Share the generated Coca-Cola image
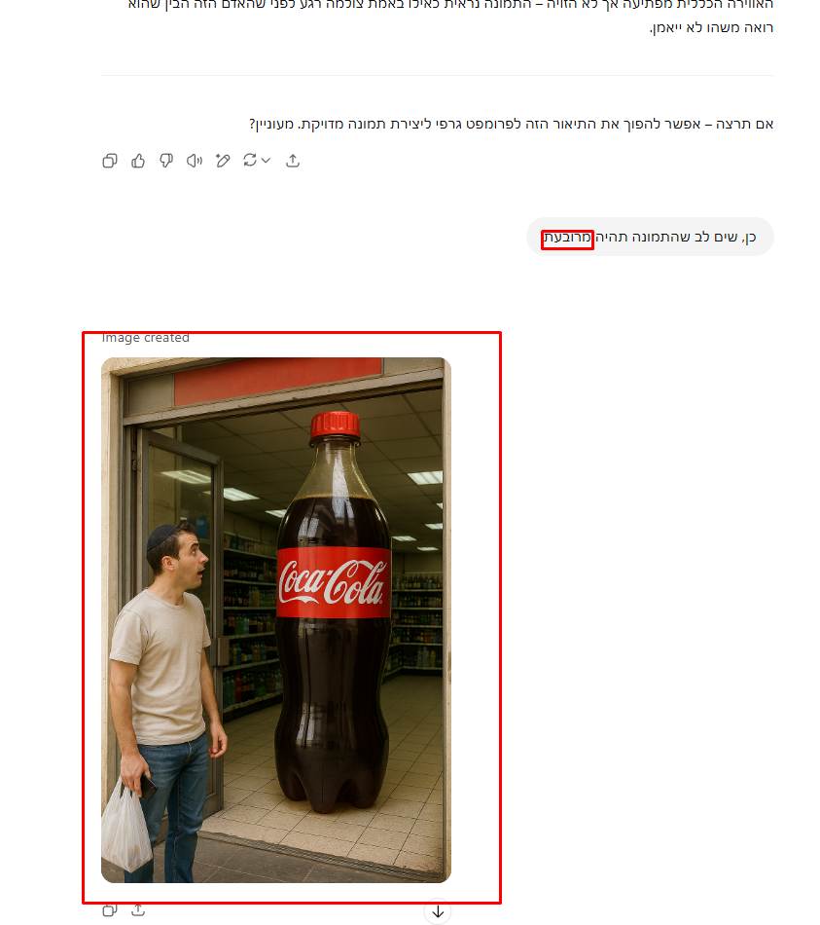 138,909
